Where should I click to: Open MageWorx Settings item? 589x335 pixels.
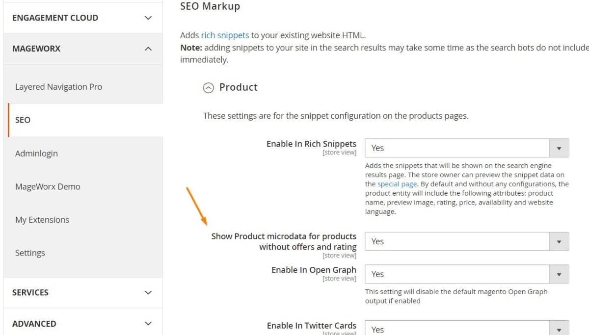tap(30, 253)
